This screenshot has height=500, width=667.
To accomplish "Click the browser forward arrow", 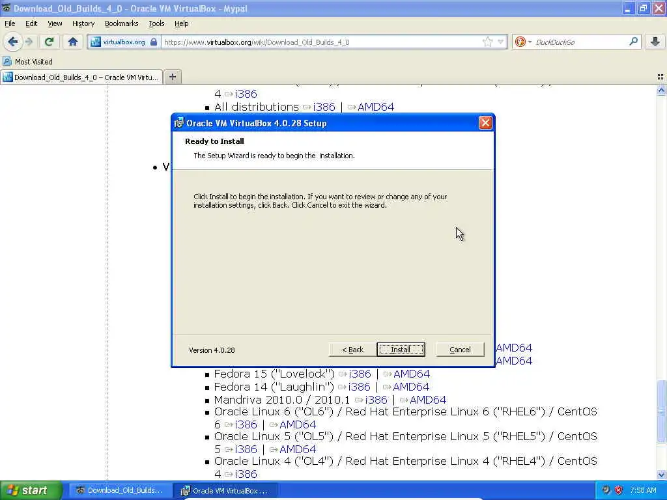I will [x=29, y=42].
